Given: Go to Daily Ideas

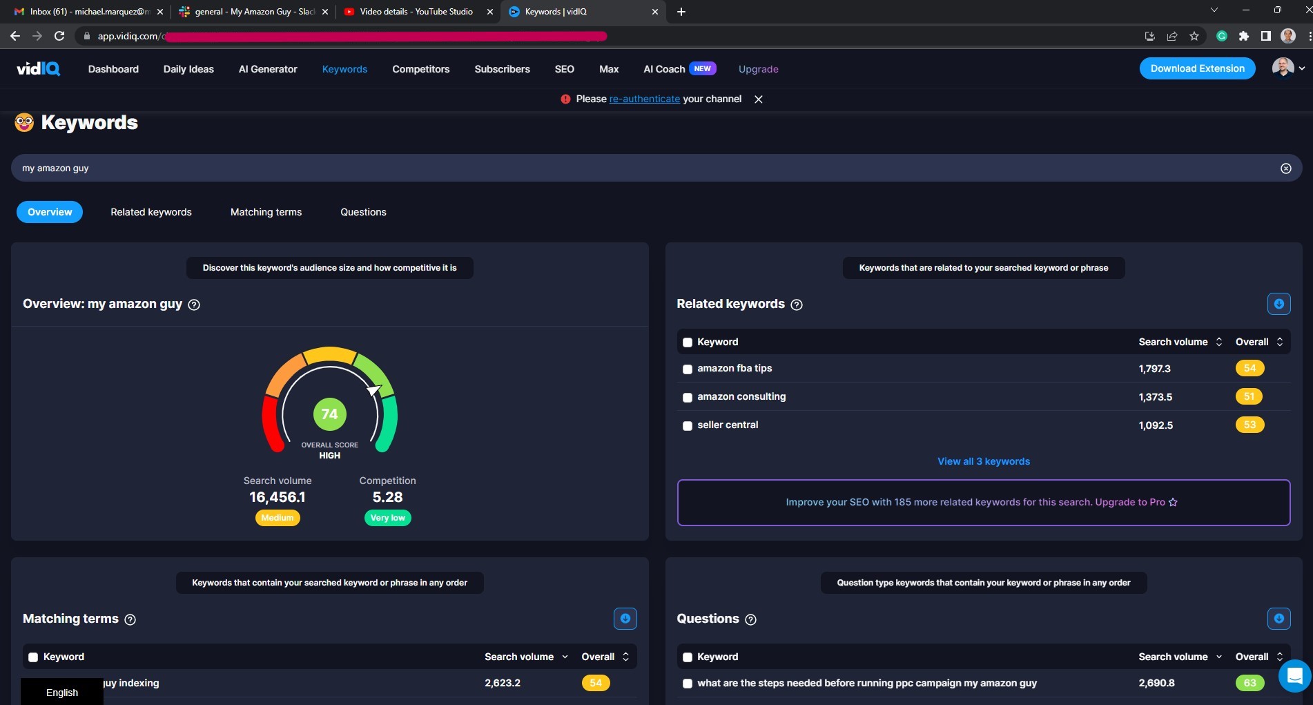Looking at the screenshot, I should [188, 69].
